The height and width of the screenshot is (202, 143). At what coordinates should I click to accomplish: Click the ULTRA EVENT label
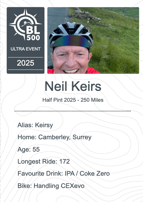click(x=25, y=49)
